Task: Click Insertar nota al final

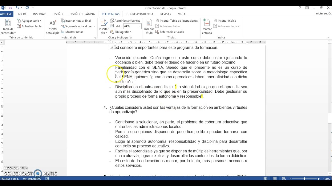Action: [x=76, y=21]
